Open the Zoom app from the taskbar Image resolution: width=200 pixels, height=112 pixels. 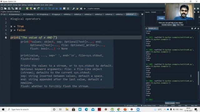pos(138,109)
